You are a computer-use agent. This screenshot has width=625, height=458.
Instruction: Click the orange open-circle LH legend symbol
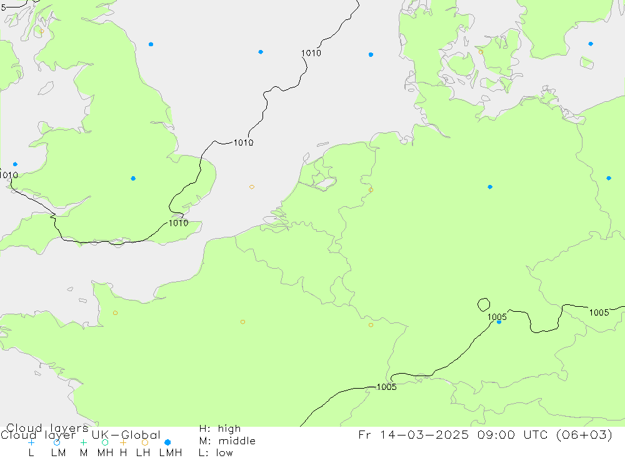pos(145,442)
